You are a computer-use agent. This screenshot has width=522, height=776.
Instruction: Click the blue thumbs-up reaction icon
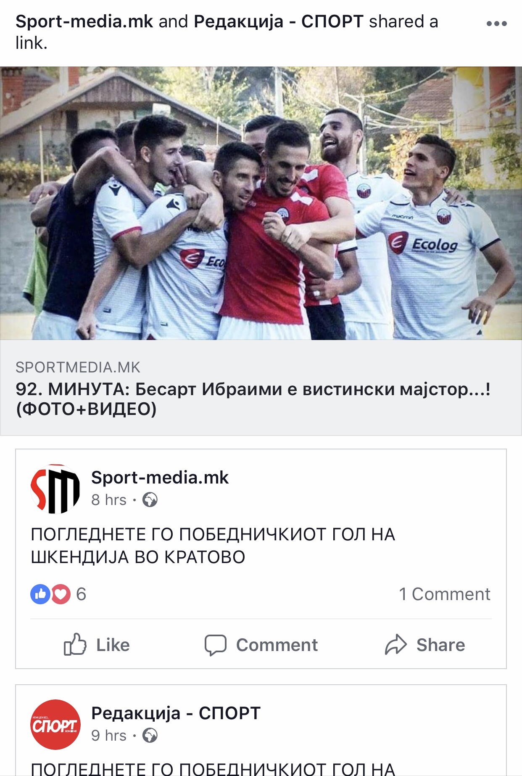[x=40, y=594]
